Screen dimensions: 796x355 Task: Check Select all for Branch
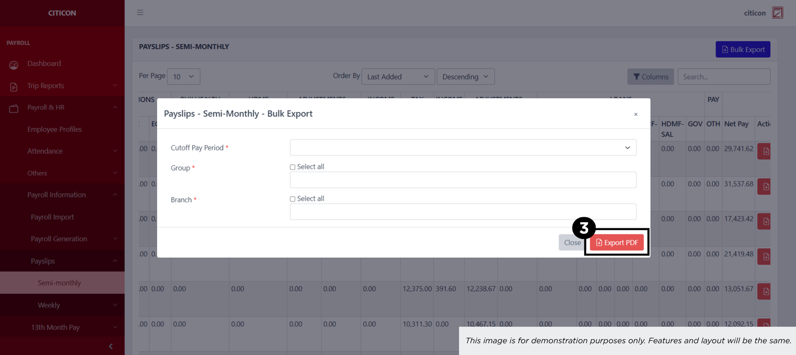pyautogui.click(x=292, y=199)
